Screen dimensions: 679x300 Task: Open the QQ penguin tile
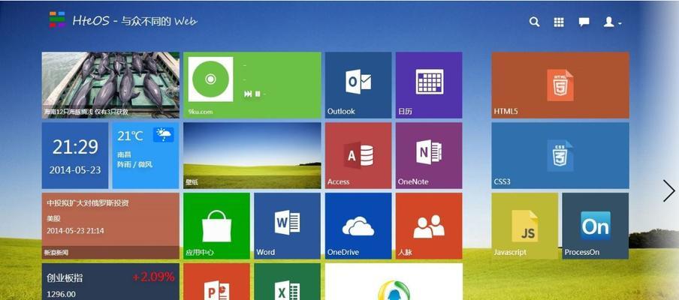click(394, 282)
